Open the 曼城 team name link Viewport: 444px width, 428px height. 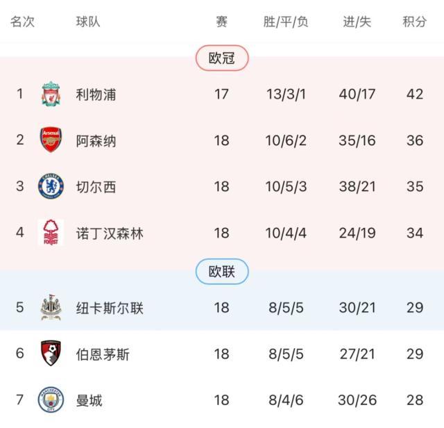point(89,400)
